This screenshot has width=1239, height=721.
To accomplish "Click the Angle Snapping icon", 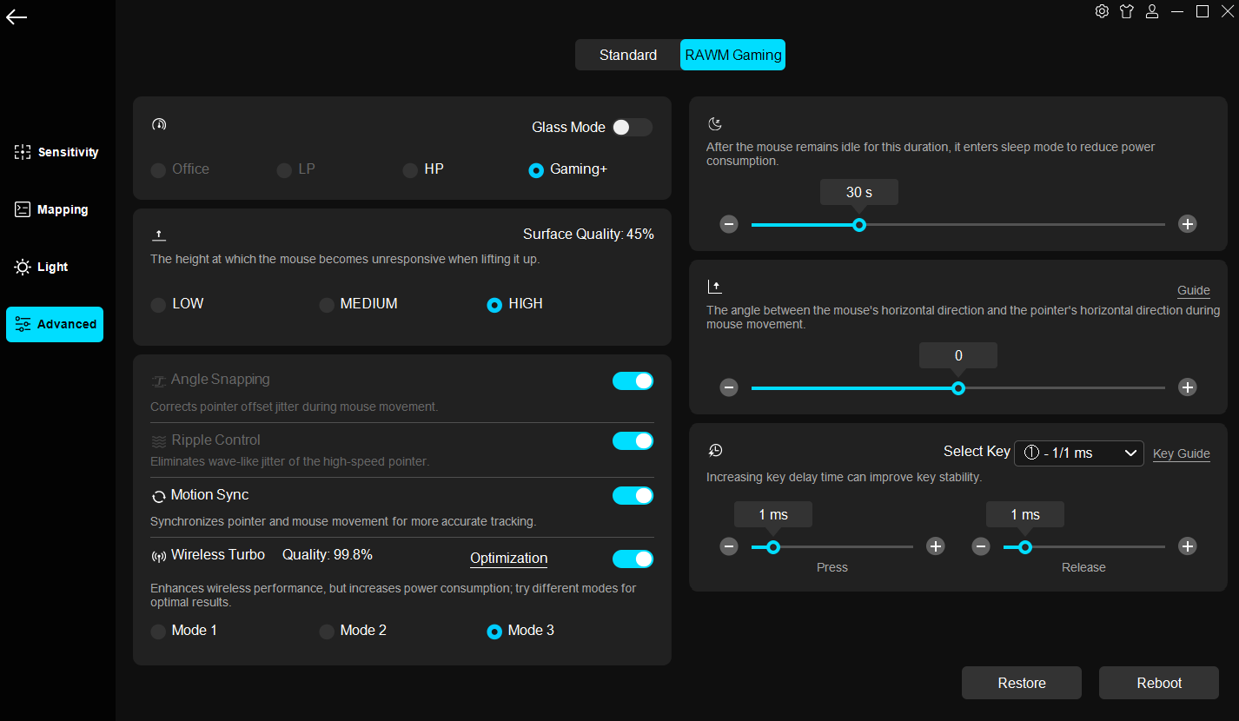I will coord(158,380).
